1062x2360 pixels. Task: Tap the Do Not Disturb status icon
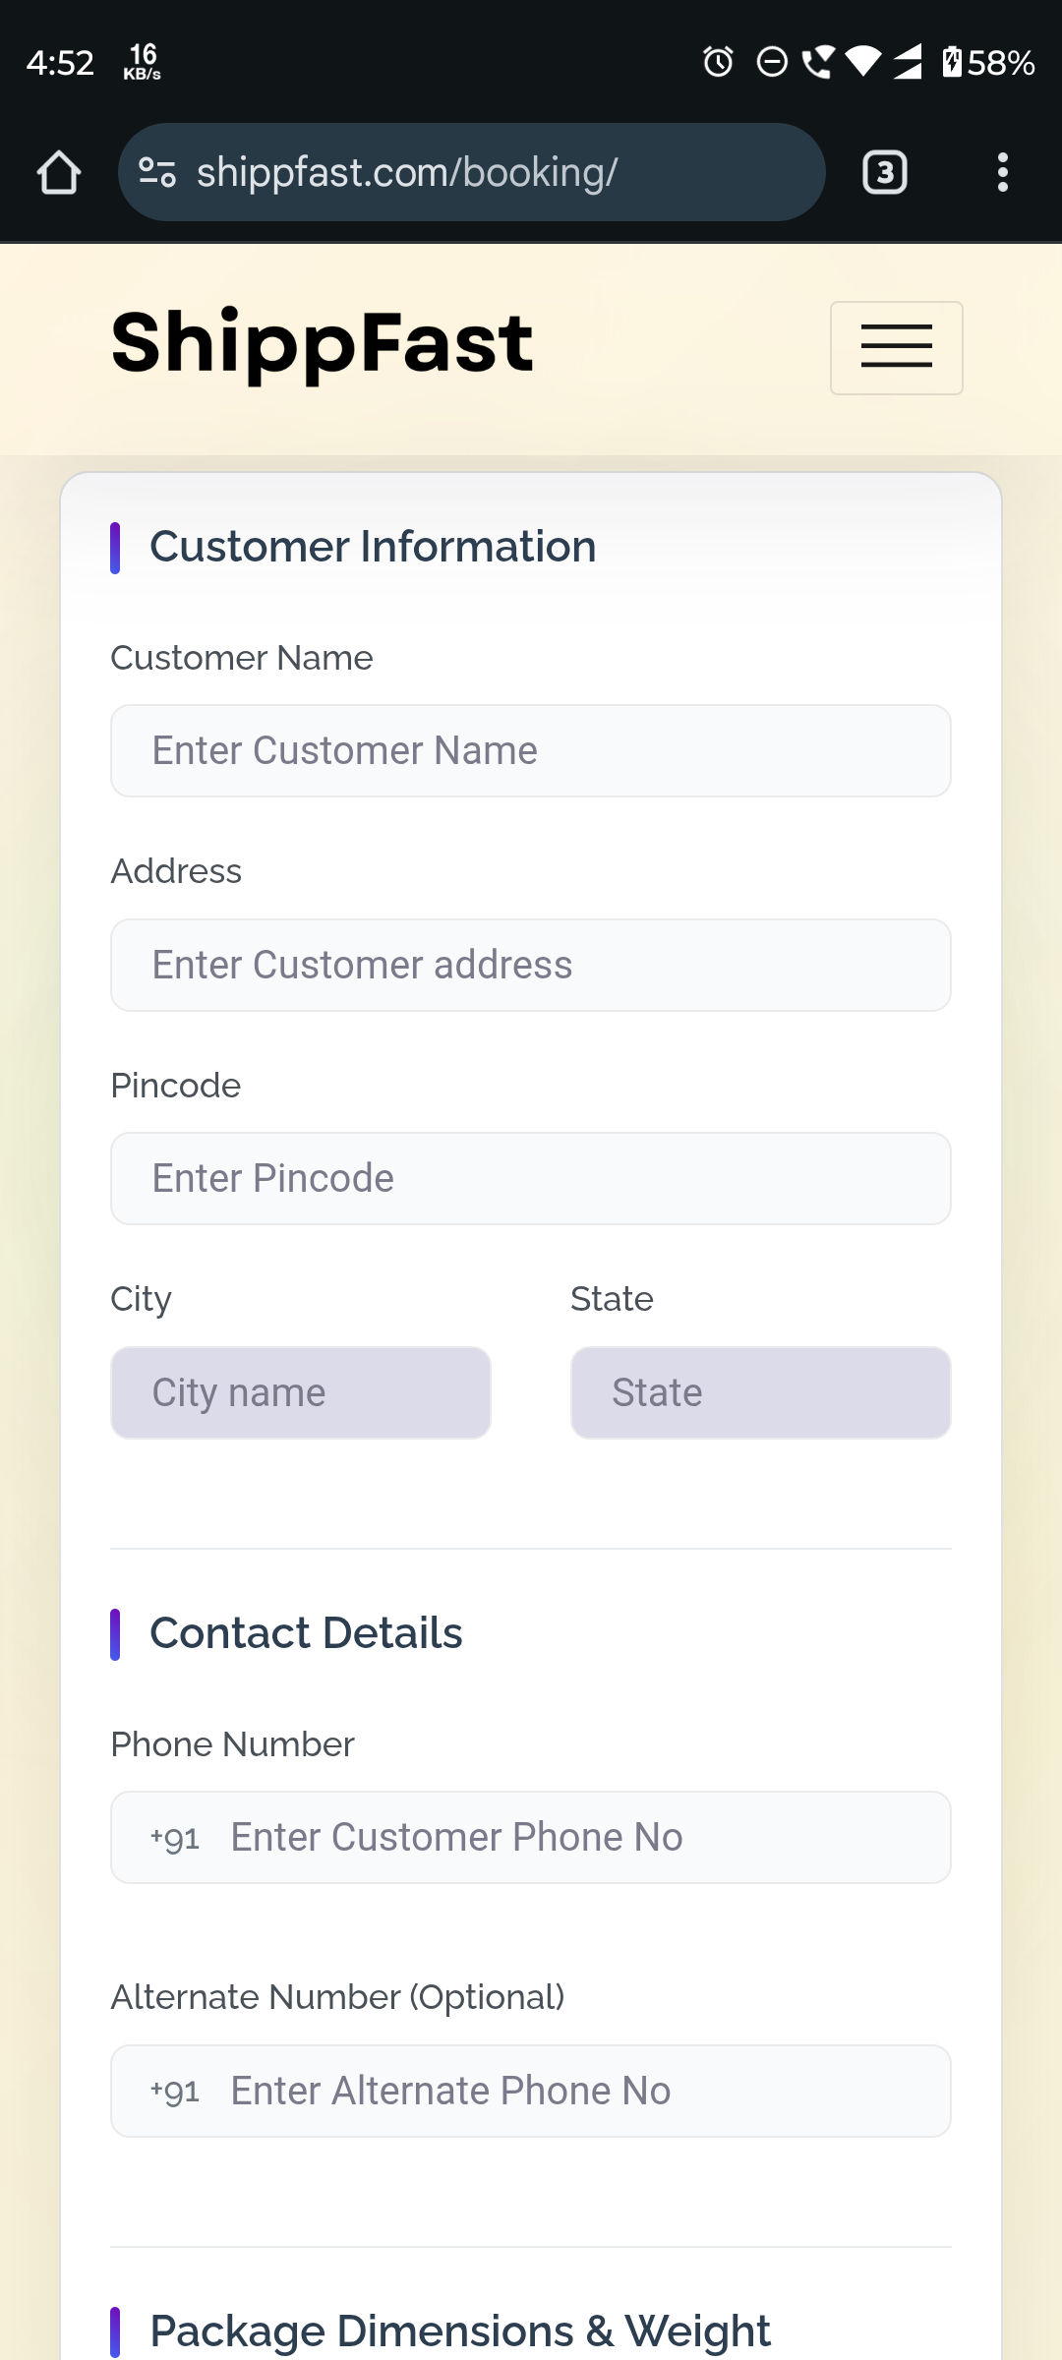point(772,62)
